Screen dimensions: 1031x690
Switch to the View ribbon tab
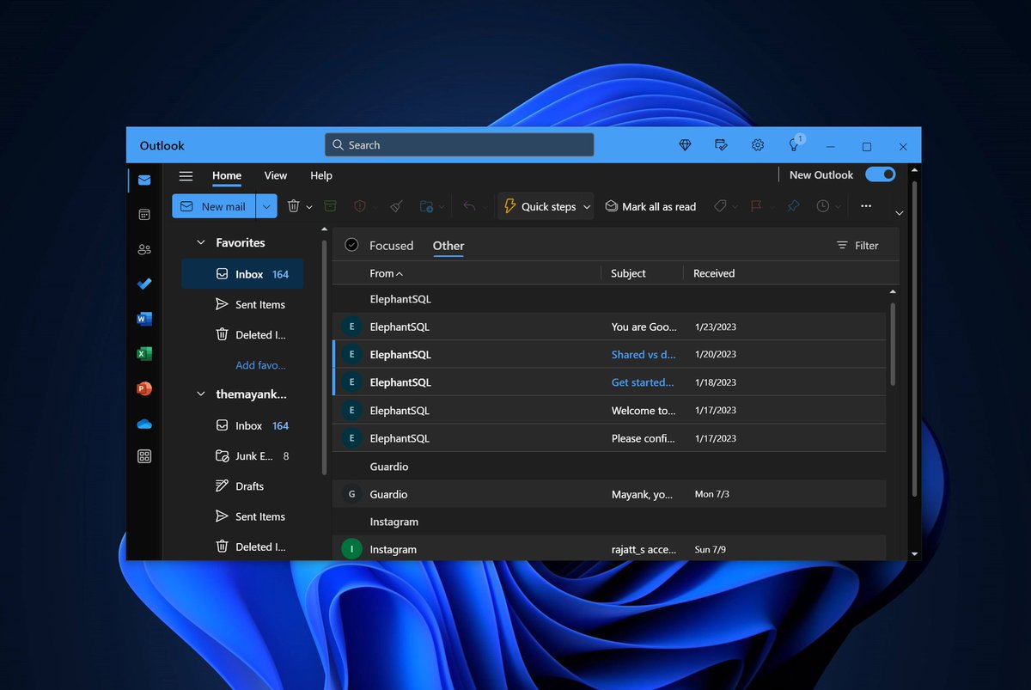click(275, 175)
